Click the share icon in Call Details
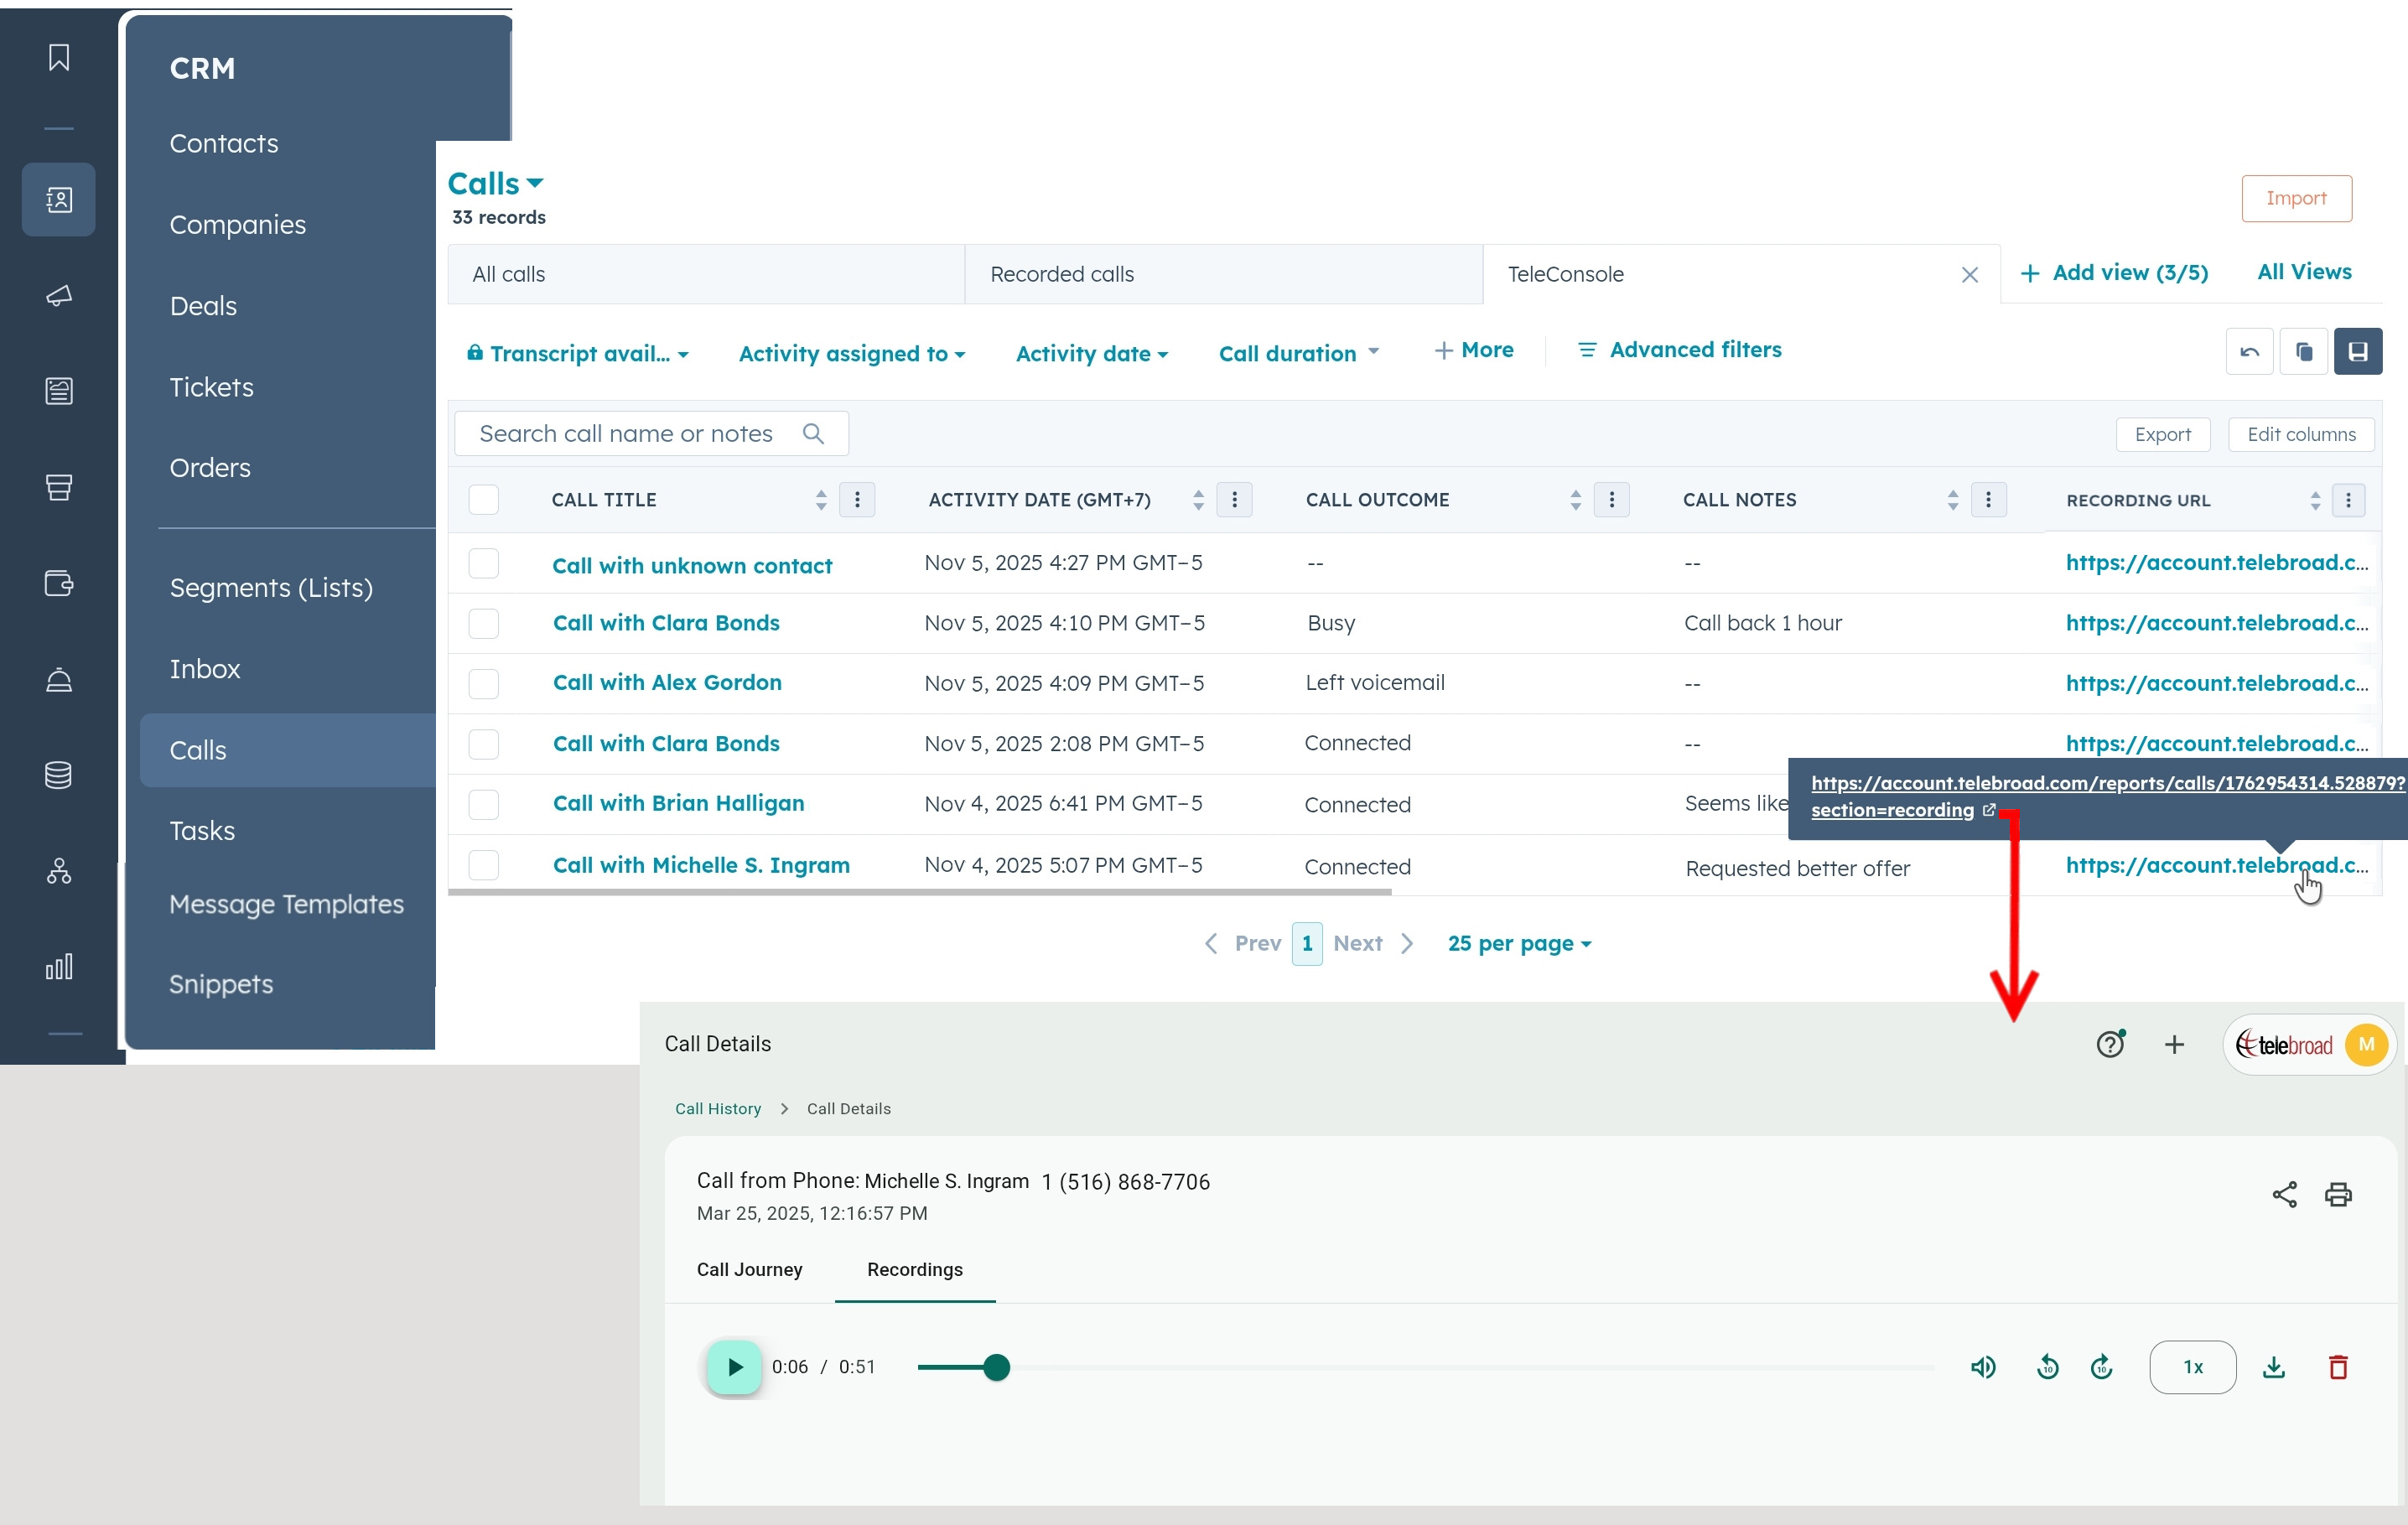 [2284, 1194]
